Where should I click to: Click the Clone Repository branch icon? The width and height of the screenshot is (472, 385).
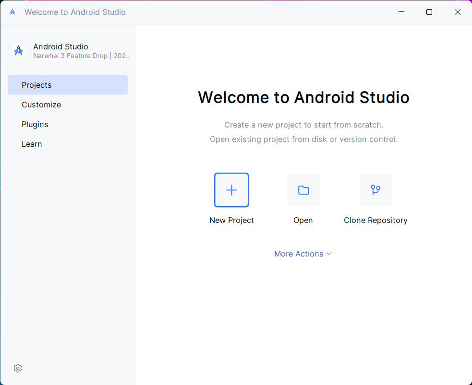coord(375,190)
